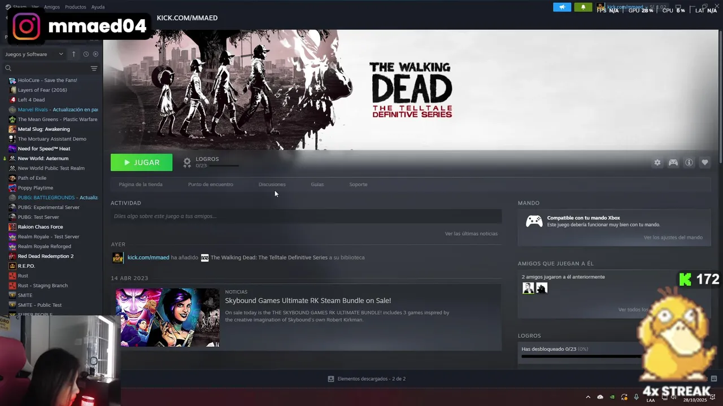This screenshot has width=723, height=406.
Task: Select The Mortuary Assistant Demo
Action: [52, 139]
